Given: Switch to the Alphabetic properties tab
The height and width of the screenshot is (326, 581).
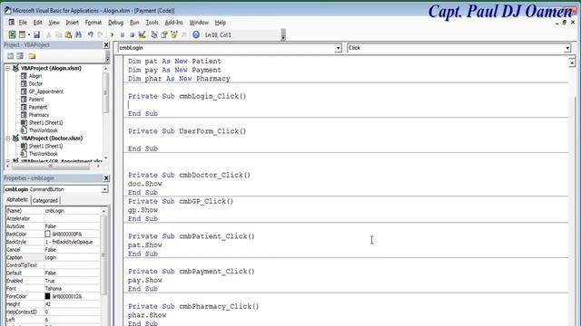Looking at the screenshot, I should click(x=17, y=200).
